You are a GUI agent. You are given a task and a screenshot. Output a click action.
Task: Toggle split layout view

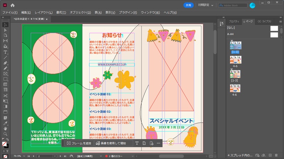click(x=211, y=156)
